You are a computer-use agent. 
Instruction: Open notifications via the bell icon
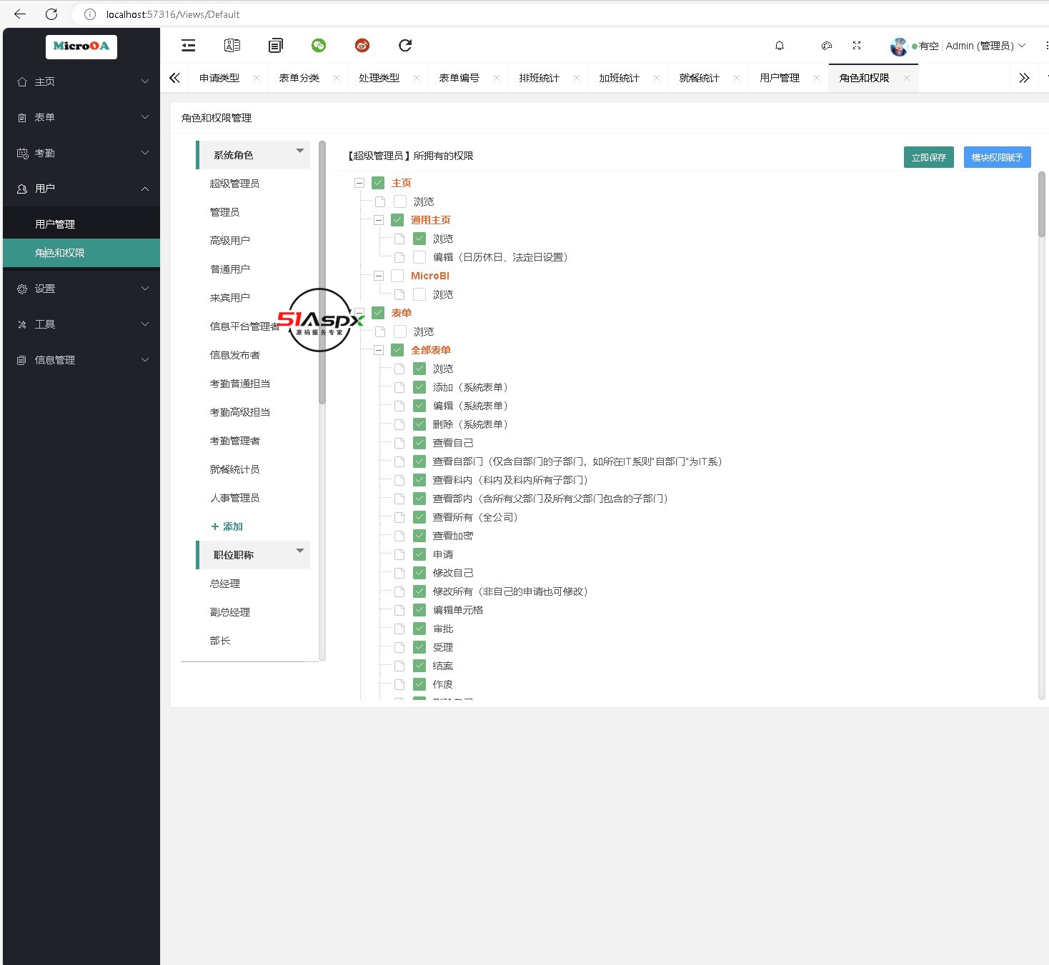click(x=780, y=46)
